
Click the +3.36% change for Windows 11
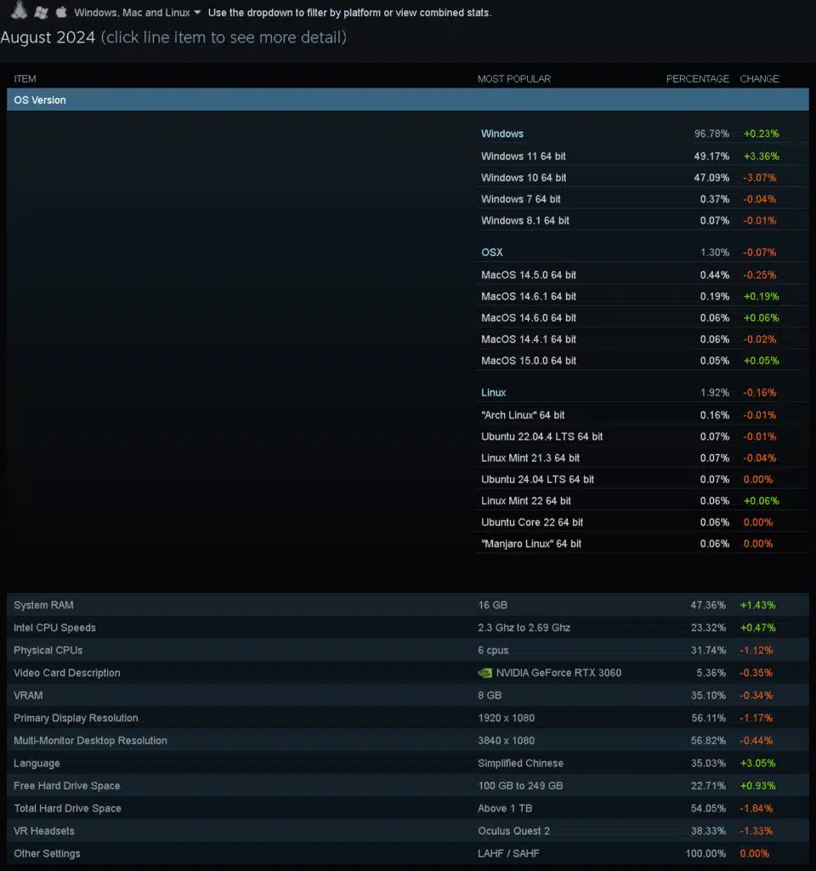coord(761,157)
